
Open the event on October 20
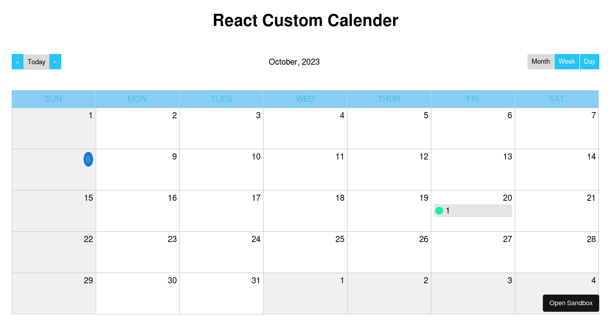coord(473,210)
